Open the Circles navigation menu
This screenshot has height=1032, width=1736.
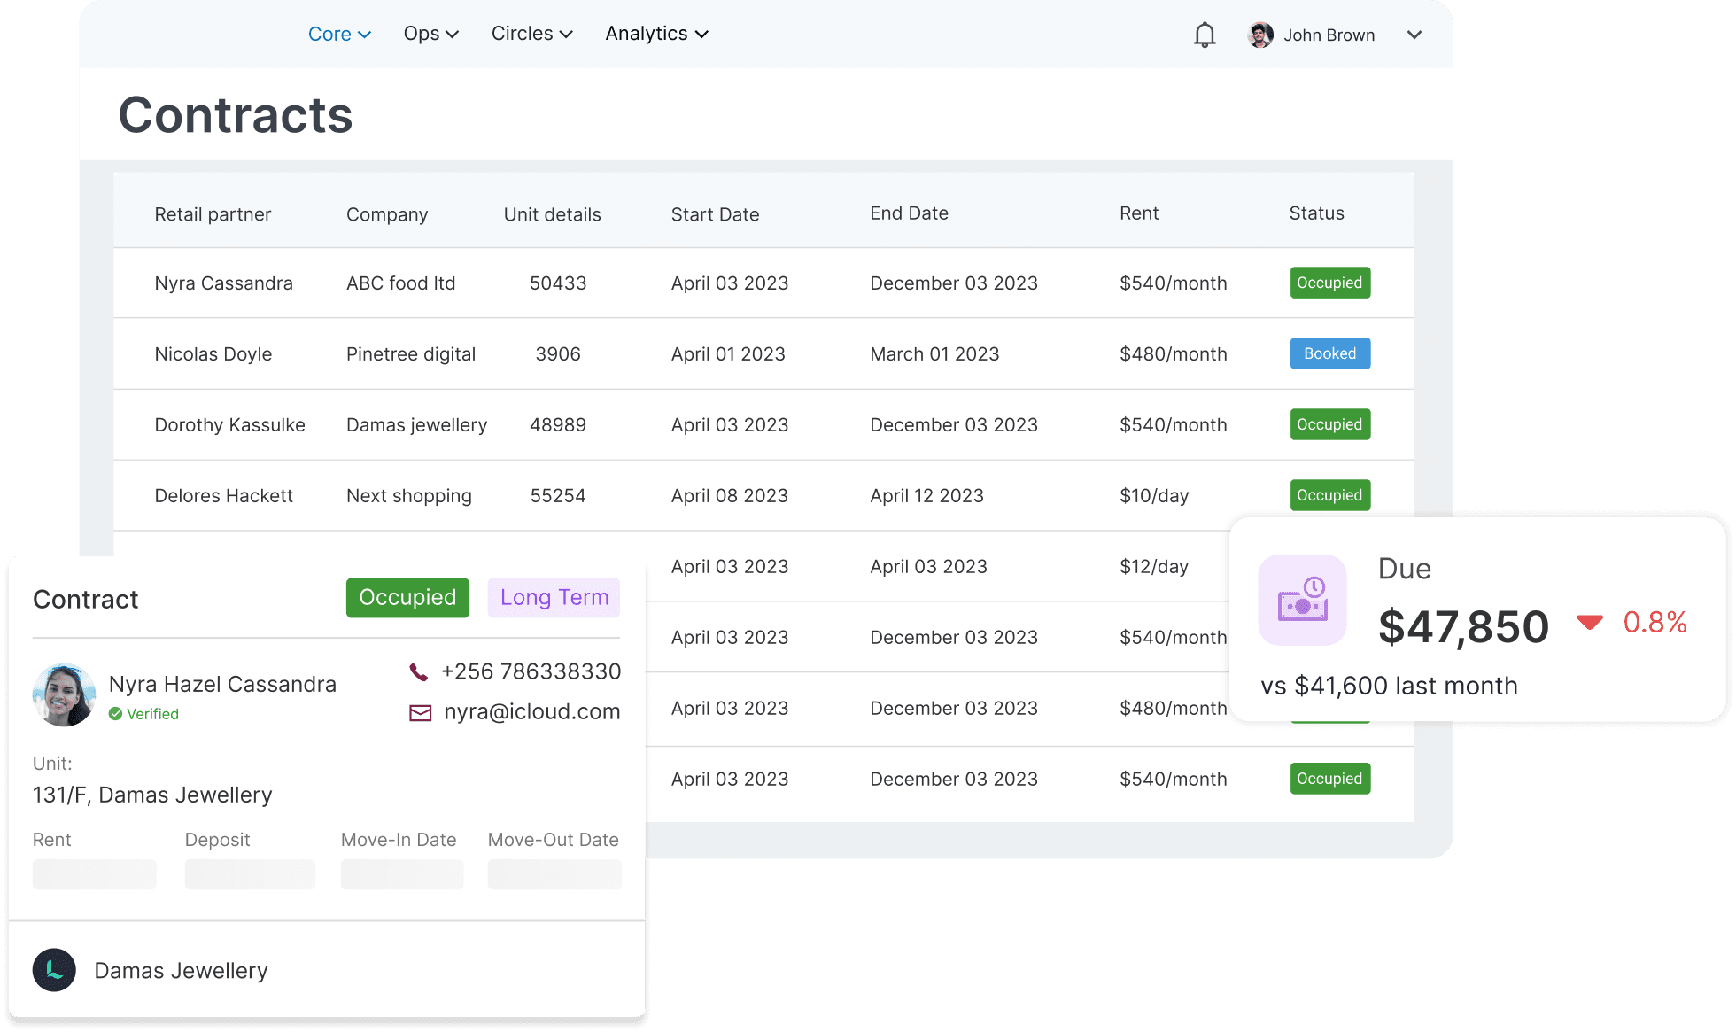(x=531, y=34)
